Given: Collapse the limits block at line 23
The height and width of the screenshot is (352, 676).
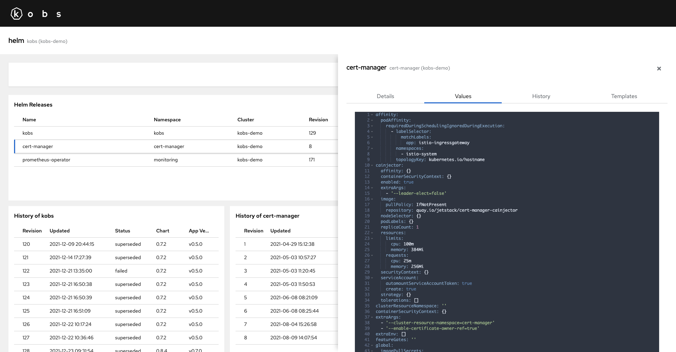Looking at the screenshot, I should (x=372, y=238).
